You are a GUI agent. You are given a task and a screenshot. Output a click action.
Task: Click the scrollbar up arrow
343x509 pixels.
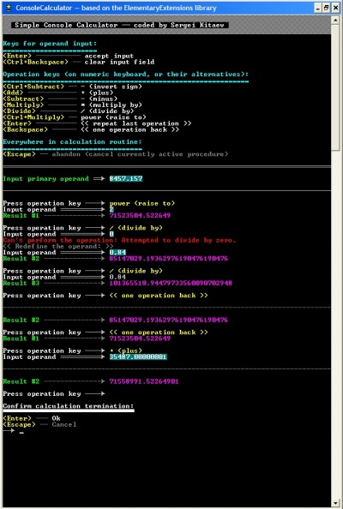click(x=335, y=20)
